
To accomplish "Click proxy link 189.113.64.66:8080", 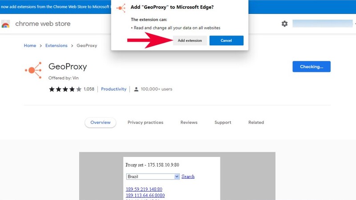I will click(146, 195).
